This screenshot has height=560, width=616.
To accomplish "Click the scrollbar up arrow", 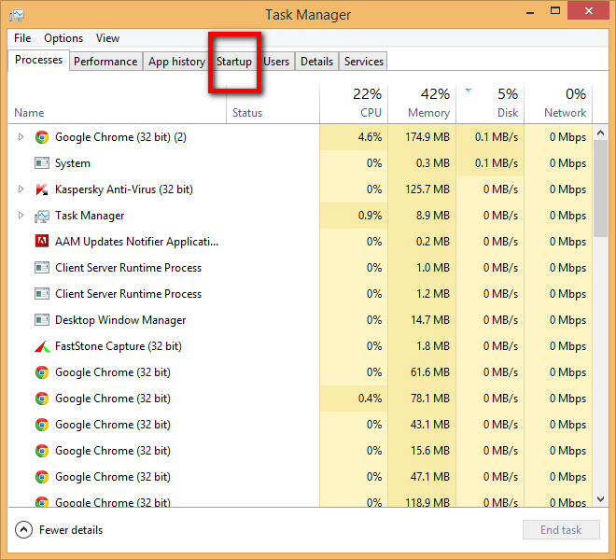I will (x=600, y=133).
